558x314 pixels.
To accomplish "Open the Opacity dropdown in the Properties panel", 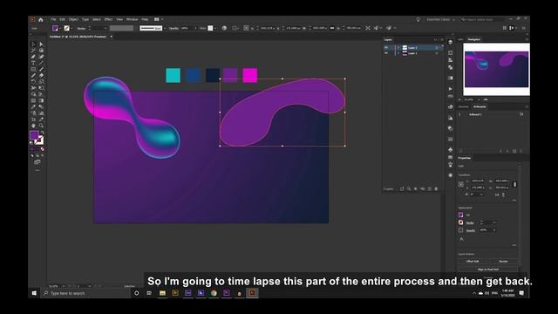I will click(494, 230).
